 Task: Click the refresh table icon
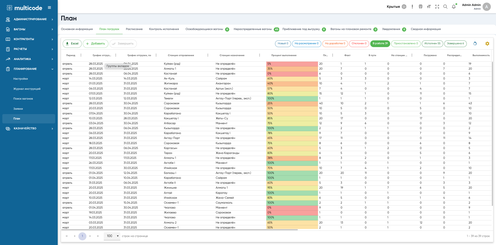tap(475, 43)
